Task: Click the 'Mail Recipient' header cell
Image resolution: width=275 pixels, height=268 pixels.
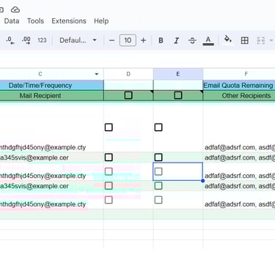Action: pyautogui.click(x=51, y=95)
